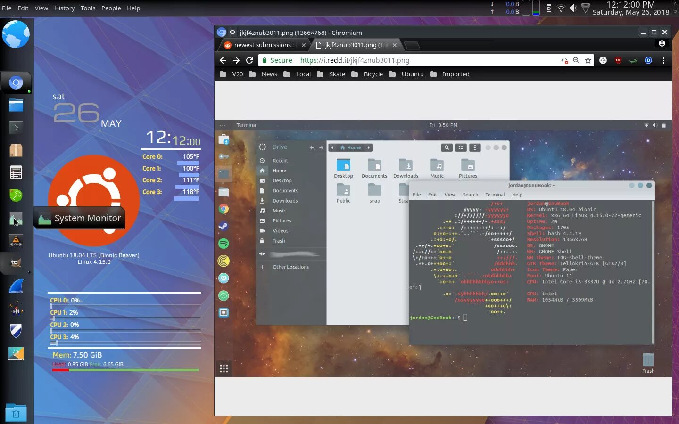Go forward in Chromium
Viewport: 679px width, 424px height.
[x=236, y=60]
